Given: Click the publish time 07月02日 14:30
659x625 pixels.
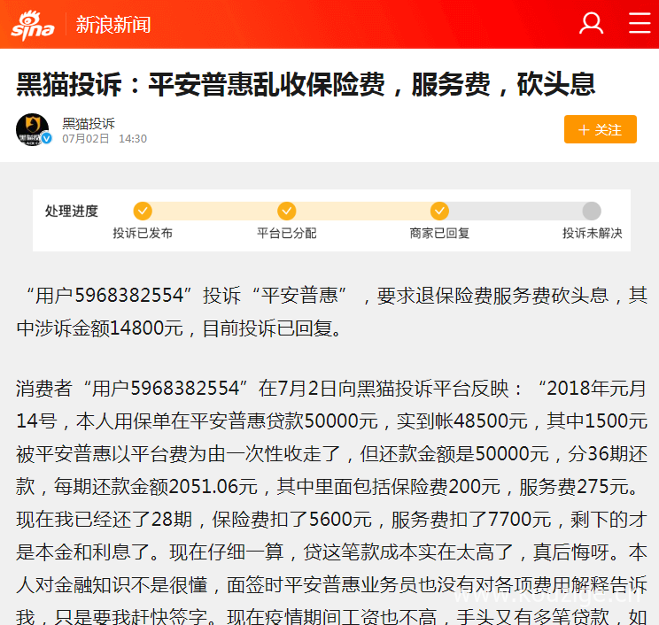Looking at the screenshot, I should 105,139.
